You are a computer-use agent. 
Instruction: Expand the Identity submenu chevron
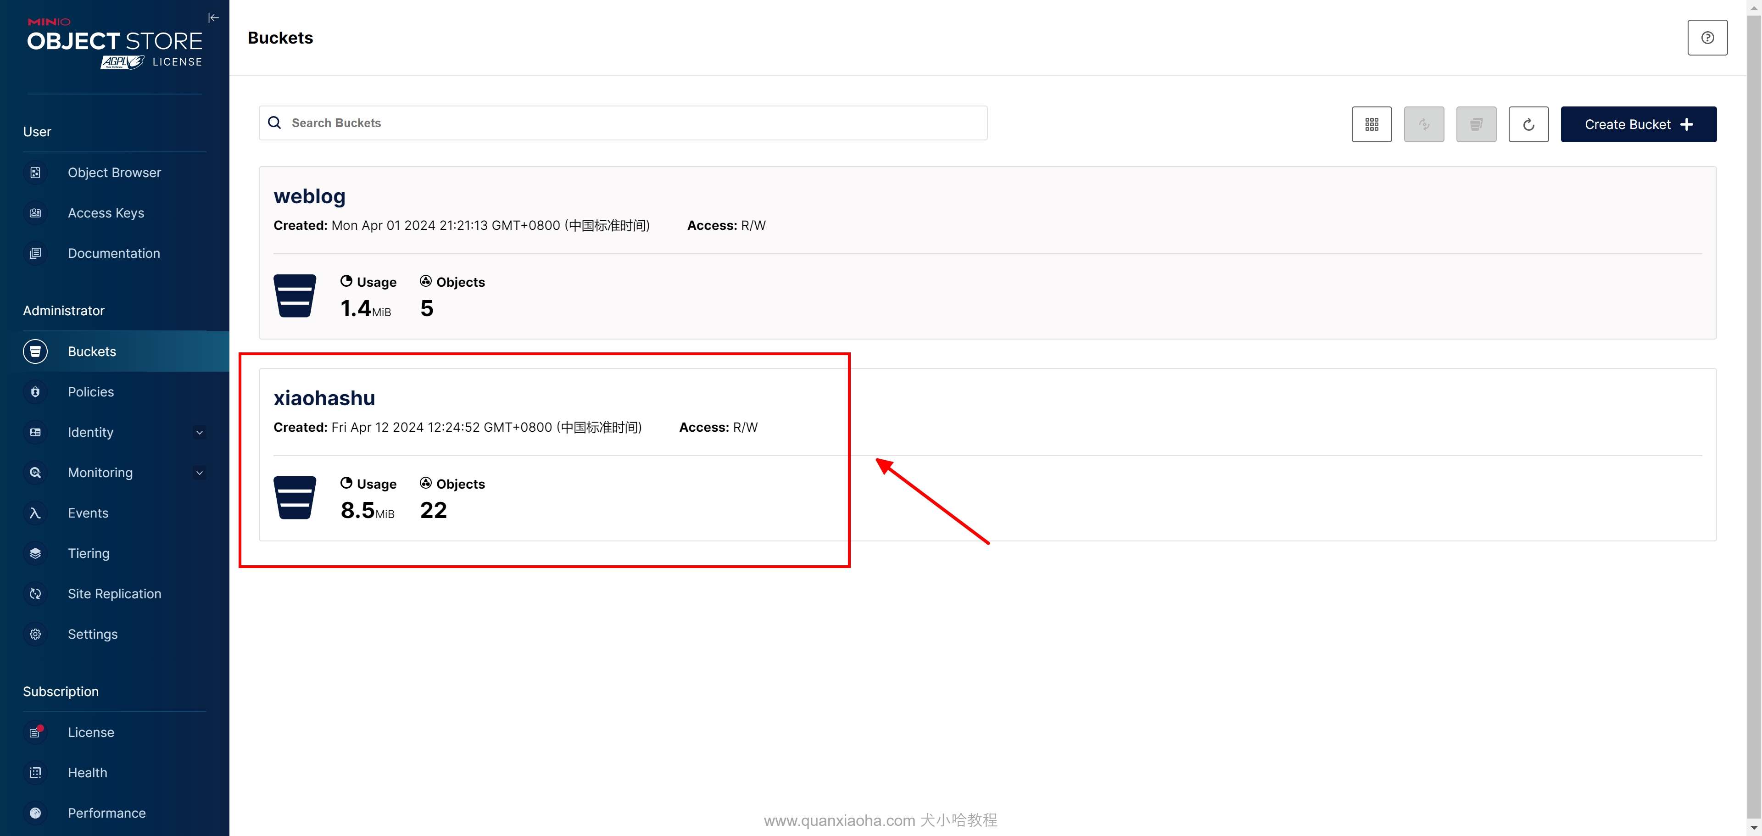tap(199, 432)
